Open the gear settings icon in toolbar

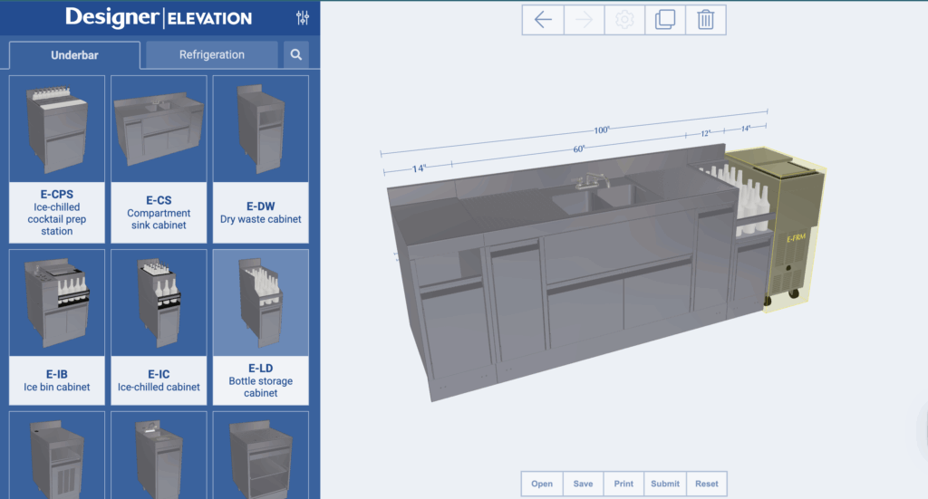(x=624, y=20)
